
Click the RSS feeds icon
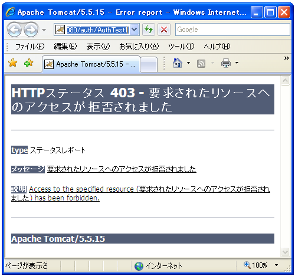(201, 64)
